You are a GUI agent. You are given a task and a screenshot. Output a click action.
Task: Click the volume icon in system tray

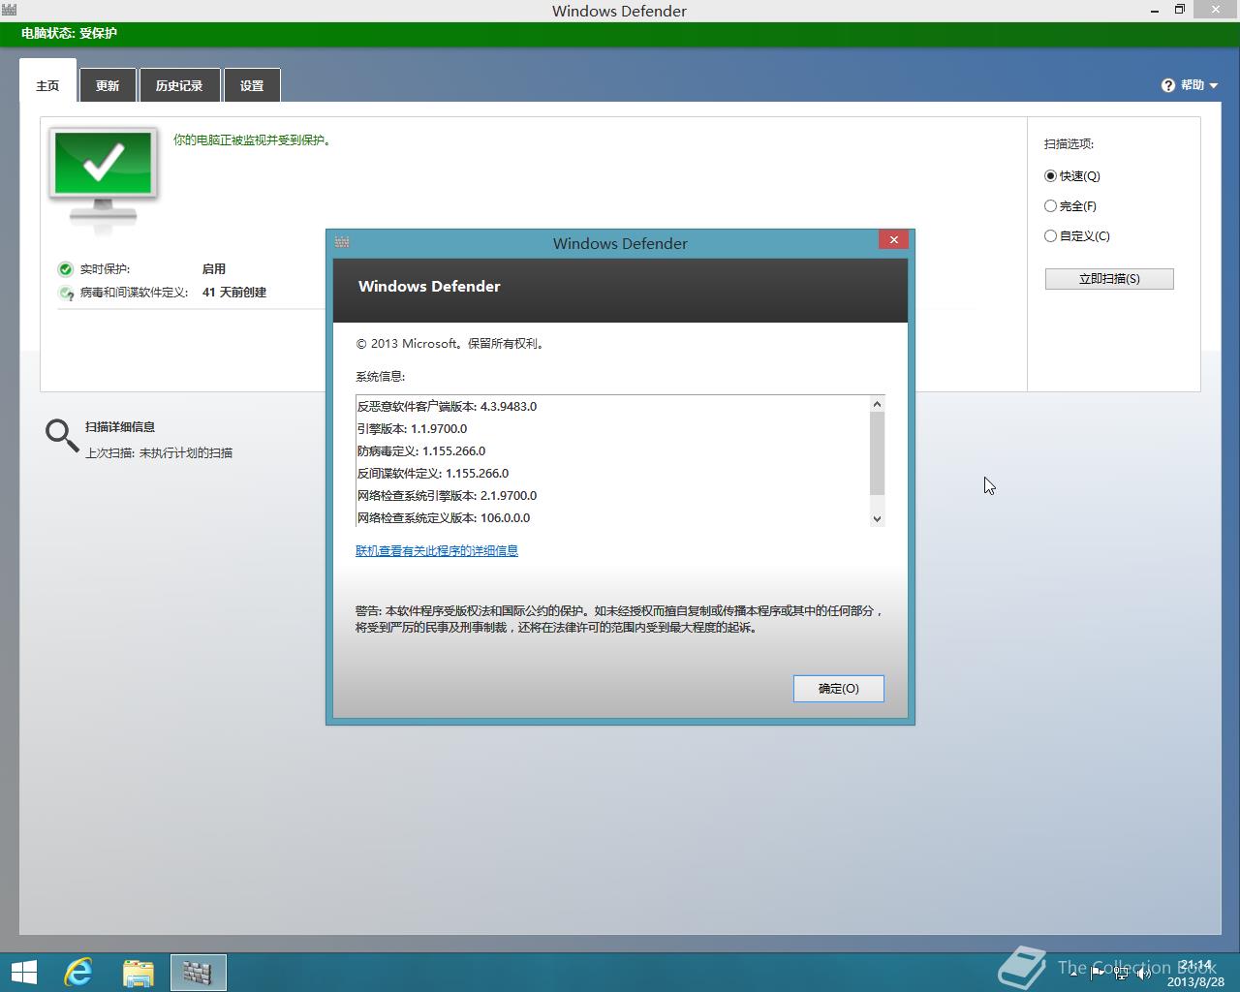tap(1144, 974)
